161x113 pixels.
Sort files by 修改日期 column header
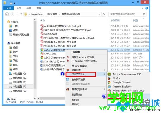click(x=115, y=20)
